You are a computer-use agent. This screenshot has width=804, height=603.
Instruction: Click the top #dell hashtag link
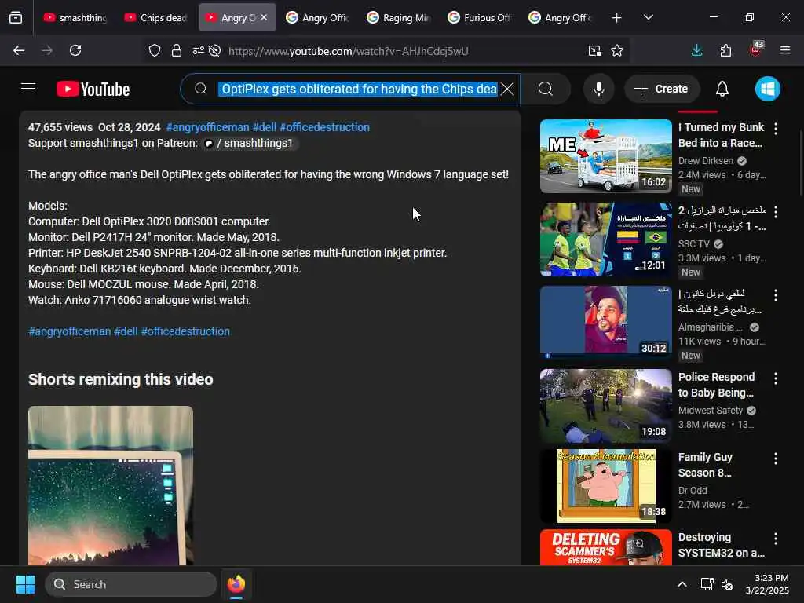coord(265,127)
